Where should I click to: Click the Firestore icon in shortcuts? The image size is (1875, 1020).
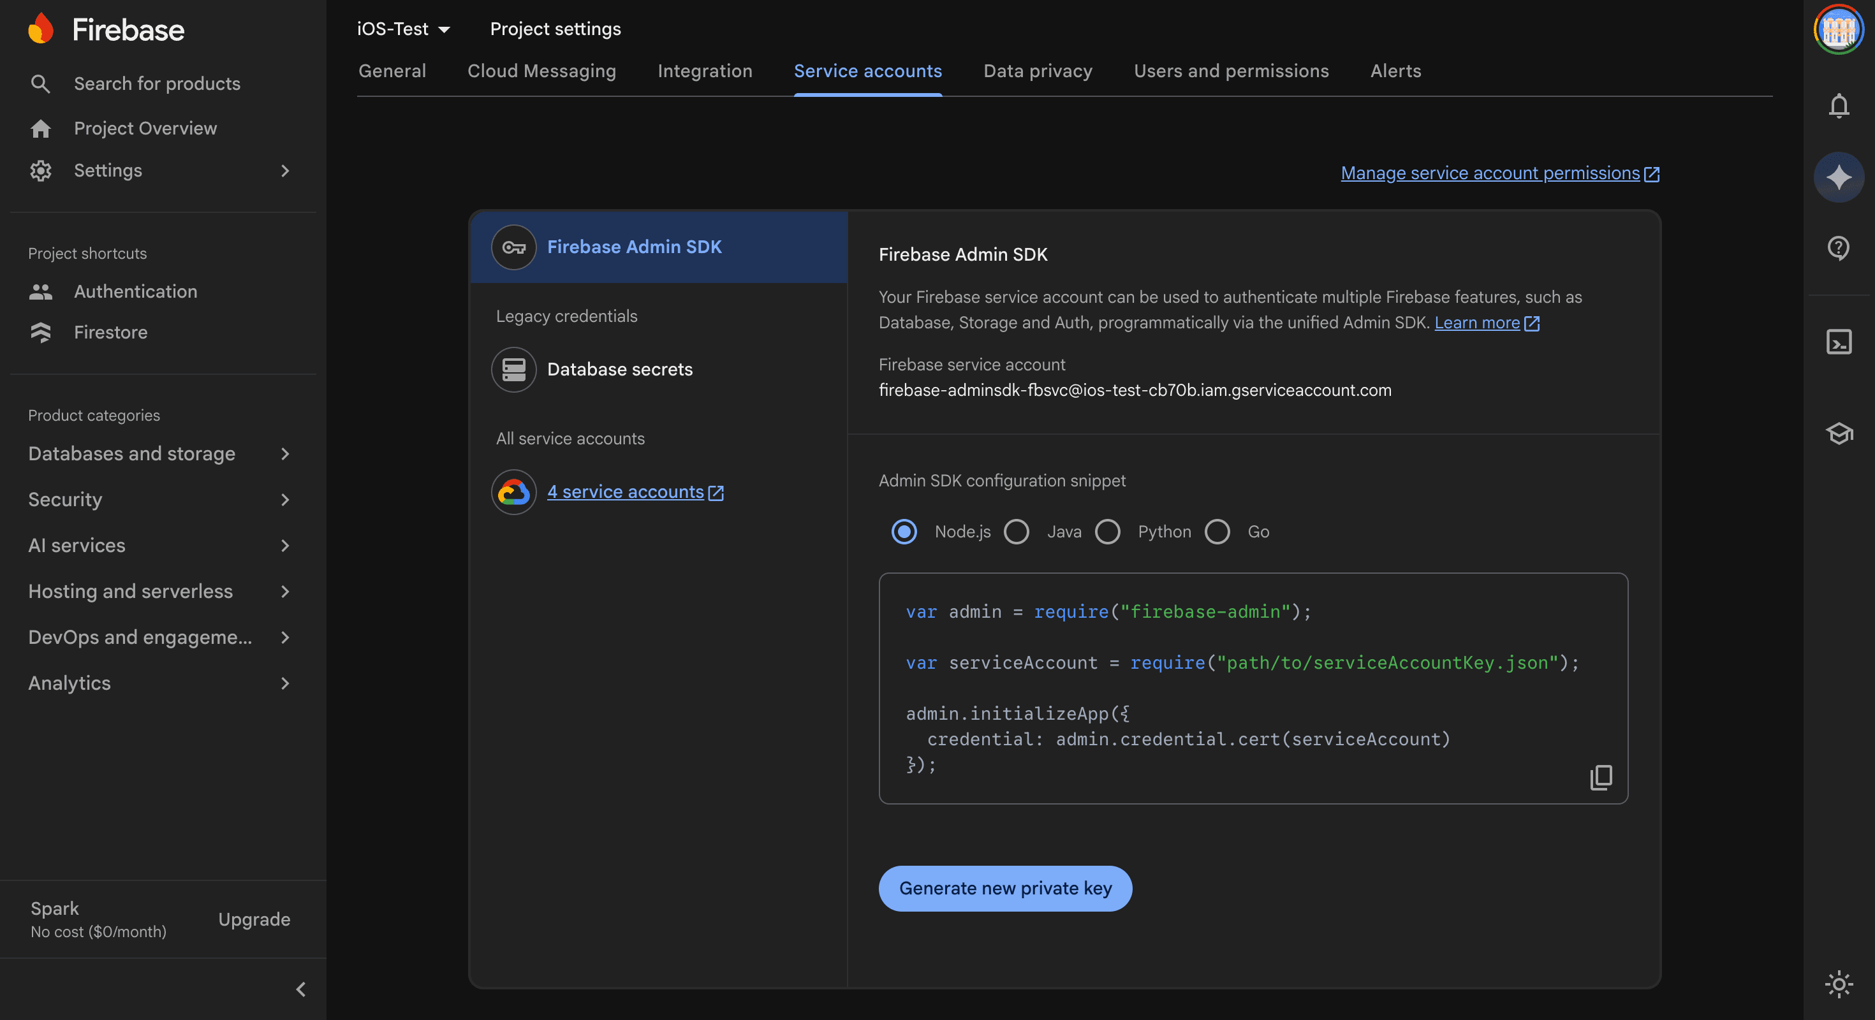pyautogui.click(x=41, y=333)
